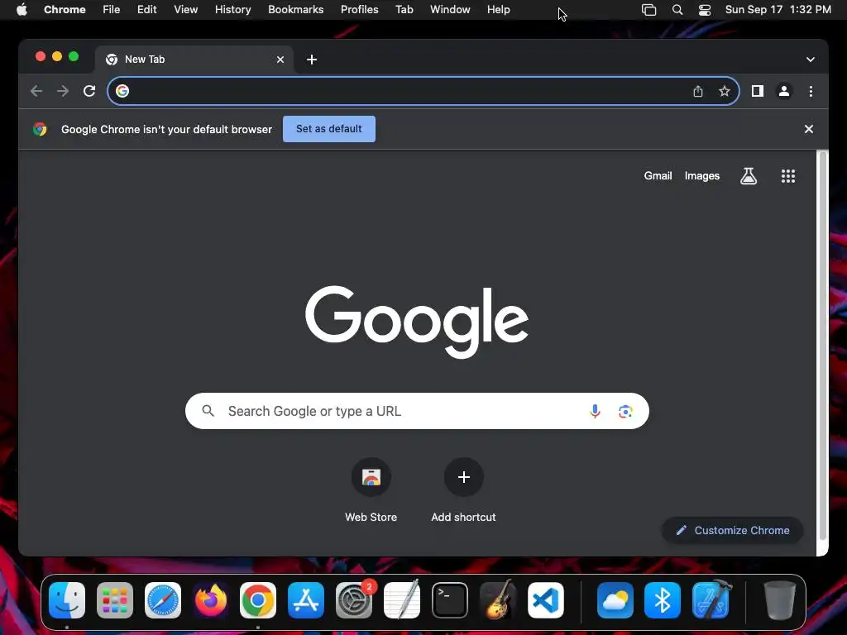The height and width of the screenshot is (635, 847).
Task: Bookmark this tab with the star icon
Action: [725, 91]
